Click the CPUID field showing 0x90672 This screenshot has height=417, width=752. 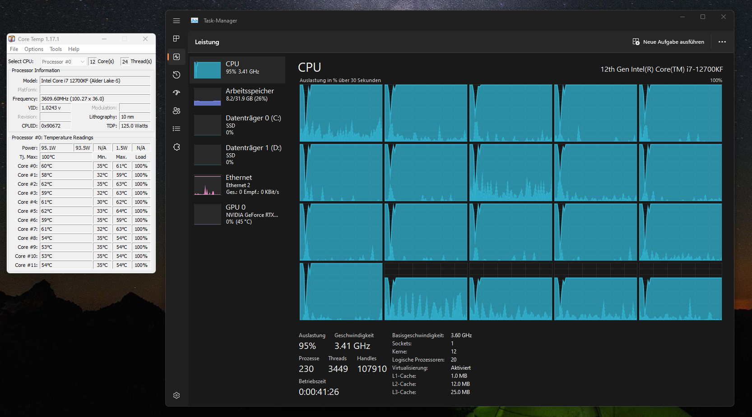point(56,126)
